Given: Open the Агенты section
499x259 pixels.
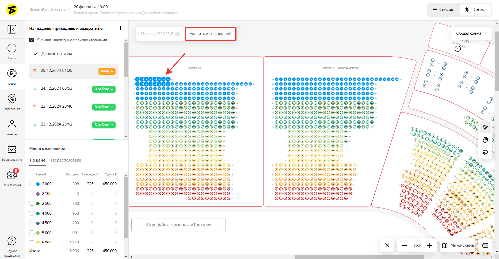Looking at the screenshot, I should [12, 127].
